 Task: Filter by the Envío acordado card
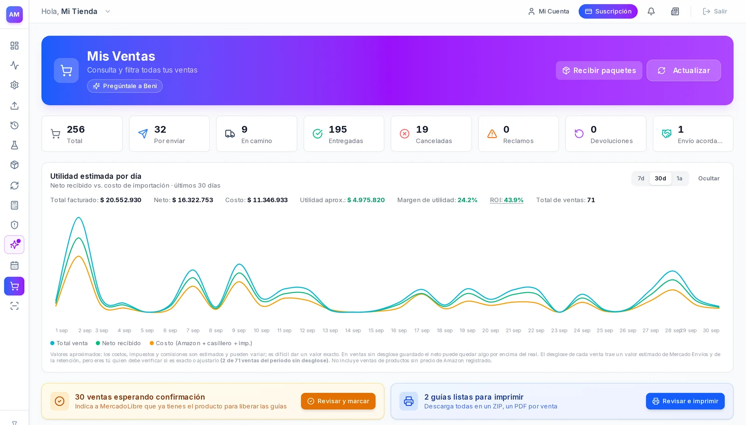(693, 134)
